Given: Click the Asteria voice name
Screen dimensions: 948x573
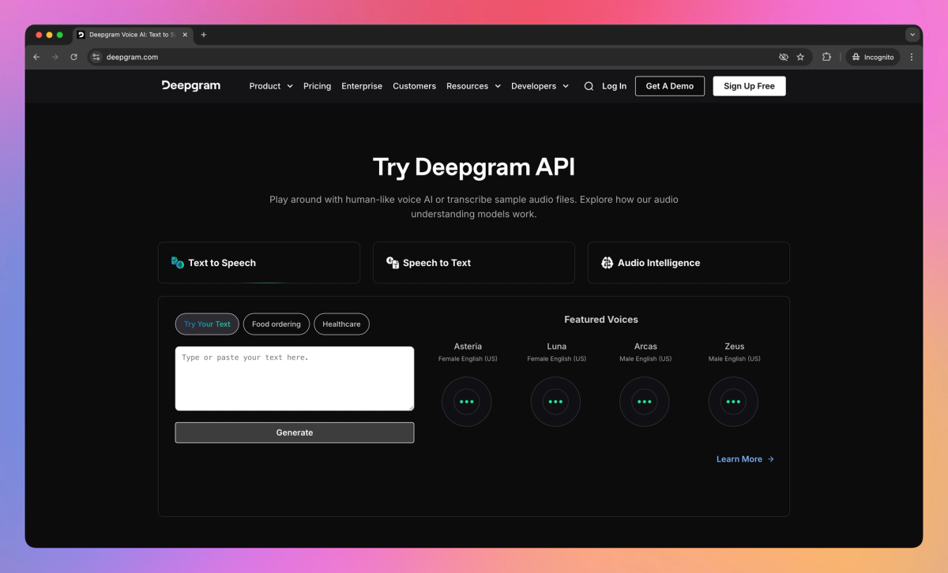Looking at the screenshot, I should (x=468, y=346).
